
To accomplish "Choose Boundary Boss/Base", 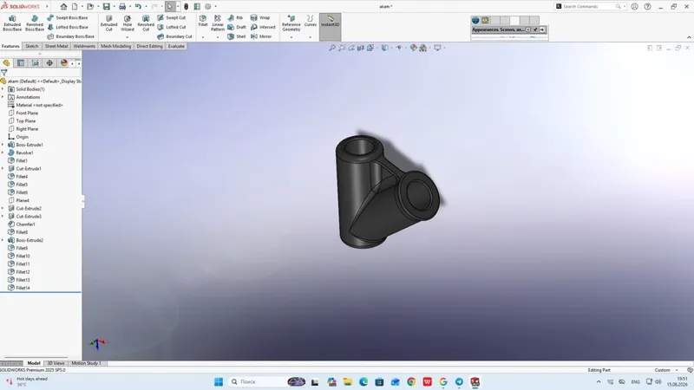I will [x=70, y=36].
